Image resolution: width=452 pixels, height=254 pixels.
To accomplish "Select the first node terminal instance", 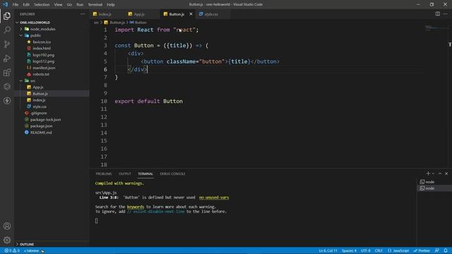I will click(434, 182).
